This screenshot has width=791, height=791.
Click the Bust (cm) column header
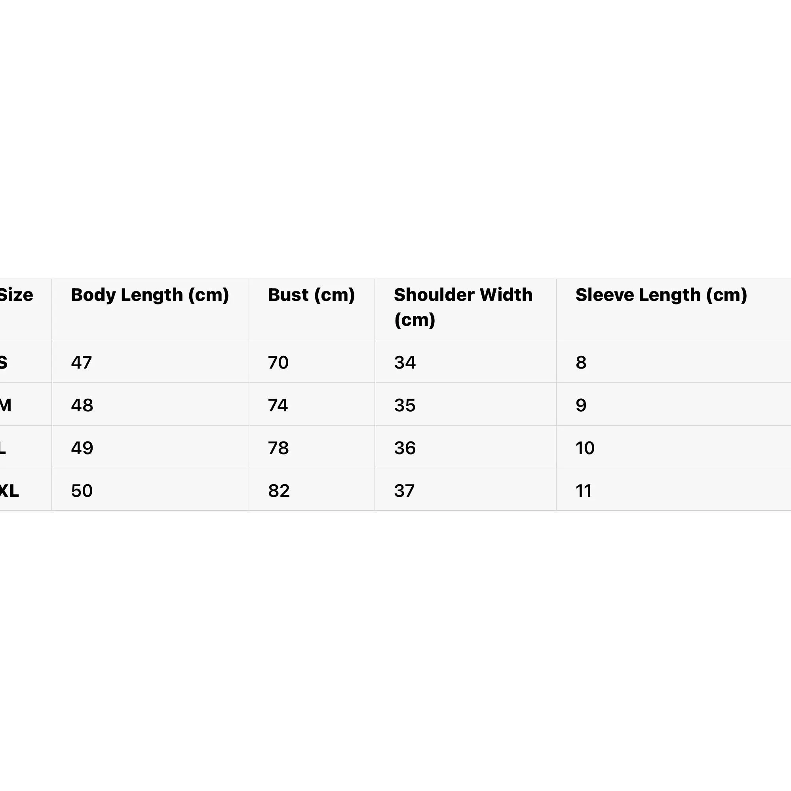coord(311,295)
